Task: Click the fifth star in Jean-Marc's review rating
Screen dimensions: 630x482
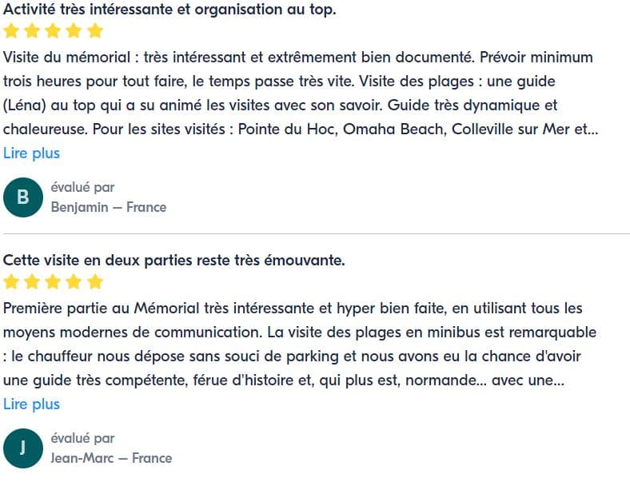Action: [95, 281]
